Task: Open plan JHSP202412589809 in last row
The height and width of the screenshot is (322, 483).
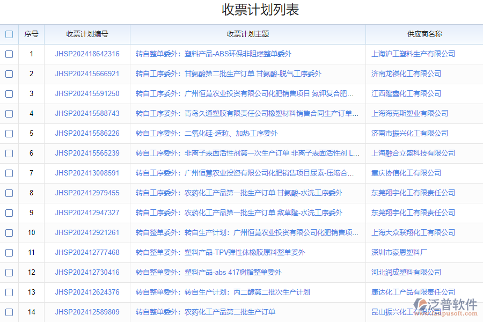Action: (86, 312)
